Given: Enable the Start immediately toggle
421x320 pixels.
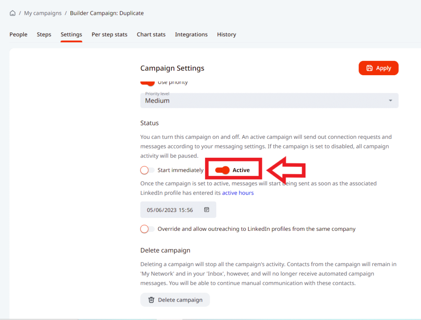Looking at the screenshot, I should [147, 170].
